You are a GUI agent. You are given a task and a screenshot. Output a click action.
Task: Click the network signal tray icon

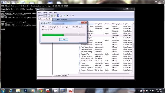click(x=150, y=91)
